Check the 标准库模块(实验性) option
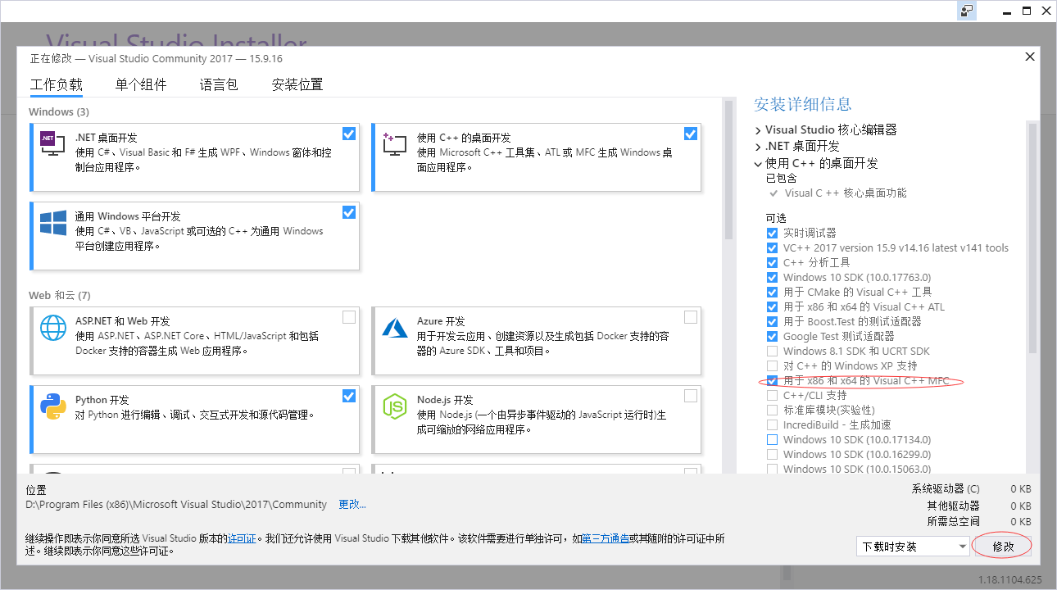Image resolution: width=1057 pixels, height=590 pixels. (772, 411)
